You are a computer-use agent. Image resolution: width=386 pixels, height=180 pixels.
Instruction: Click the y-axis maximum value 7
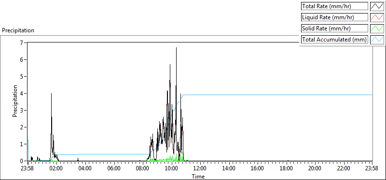(22, 42)
